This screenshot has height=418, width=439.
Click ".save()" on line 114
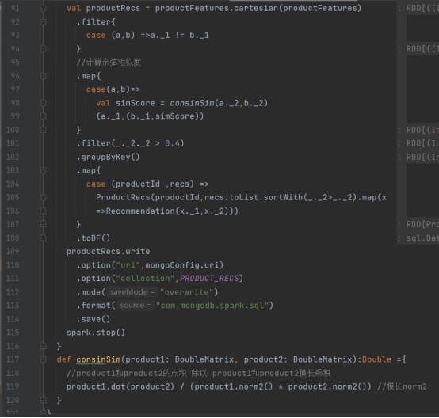coord(94,319)
